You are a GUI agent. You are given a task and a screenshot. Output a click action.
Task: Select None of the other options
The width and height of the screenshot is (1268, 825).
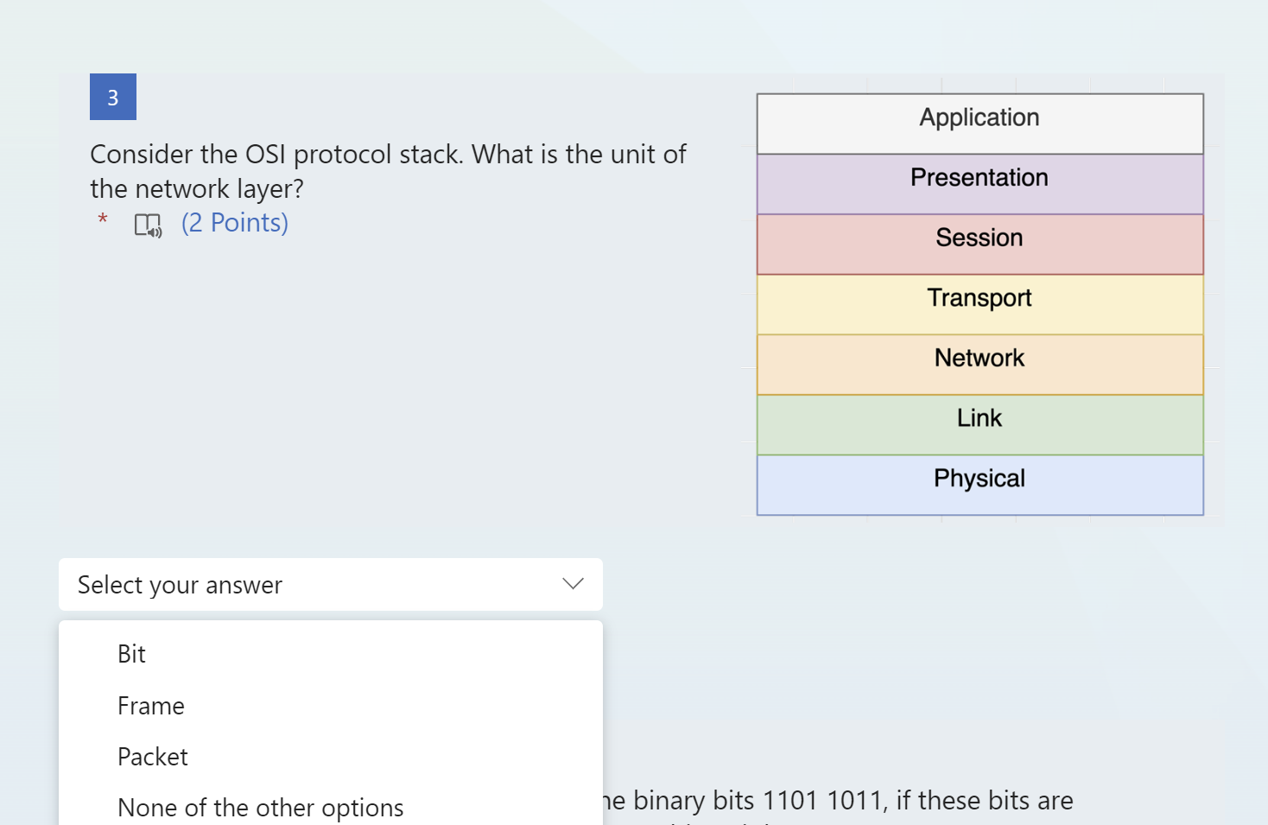coord(260,807)
